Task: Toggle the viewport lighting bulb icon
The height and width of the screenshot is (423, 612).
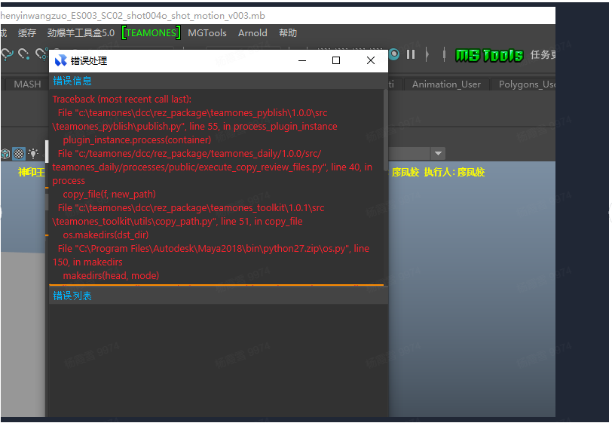Action: 33,154
